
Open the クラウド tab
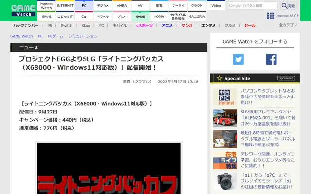[197, 6]
